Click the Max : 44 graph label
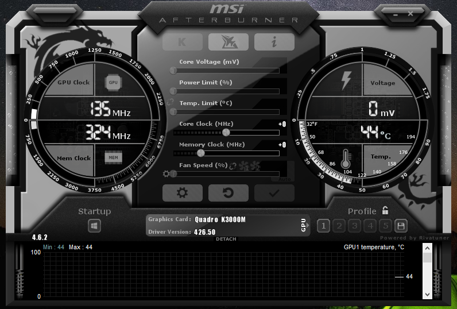 81,247
